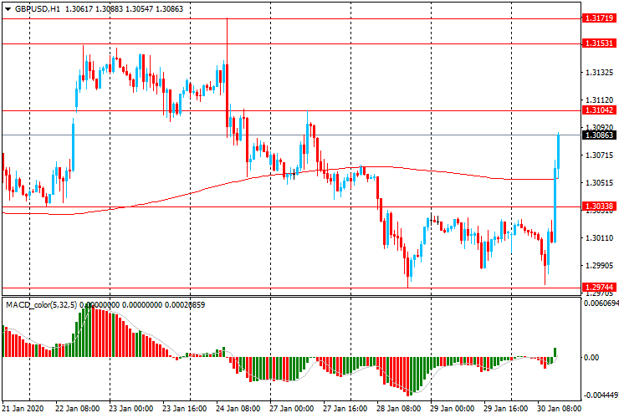Image resolution: width=619 pixels, height=418 pixels.
Task: Click the 1.30715 price scale value
Action: coord(599,155)
